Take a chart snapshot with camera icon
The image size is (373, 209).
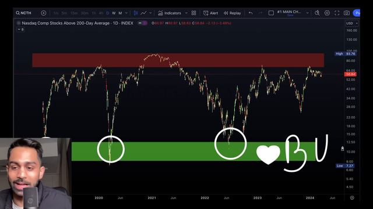(347, 13)
